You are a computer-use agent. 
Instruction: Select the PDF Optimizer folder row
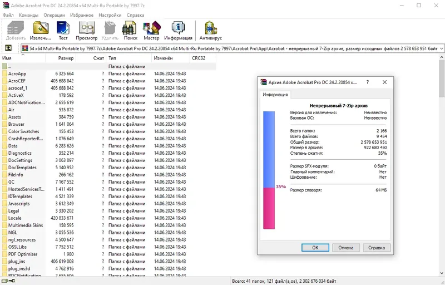click(108, 254)
